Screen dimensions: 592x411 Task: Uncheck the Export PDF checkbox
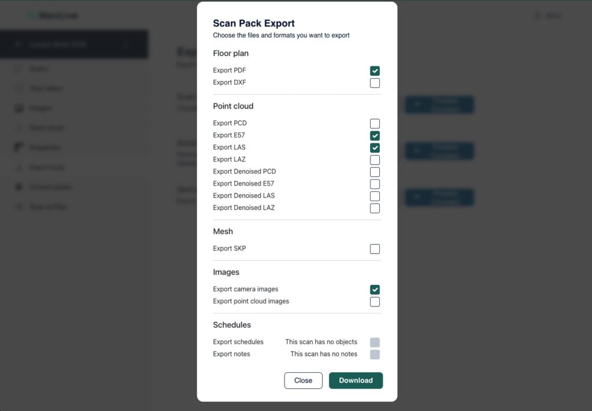point(375,71)
